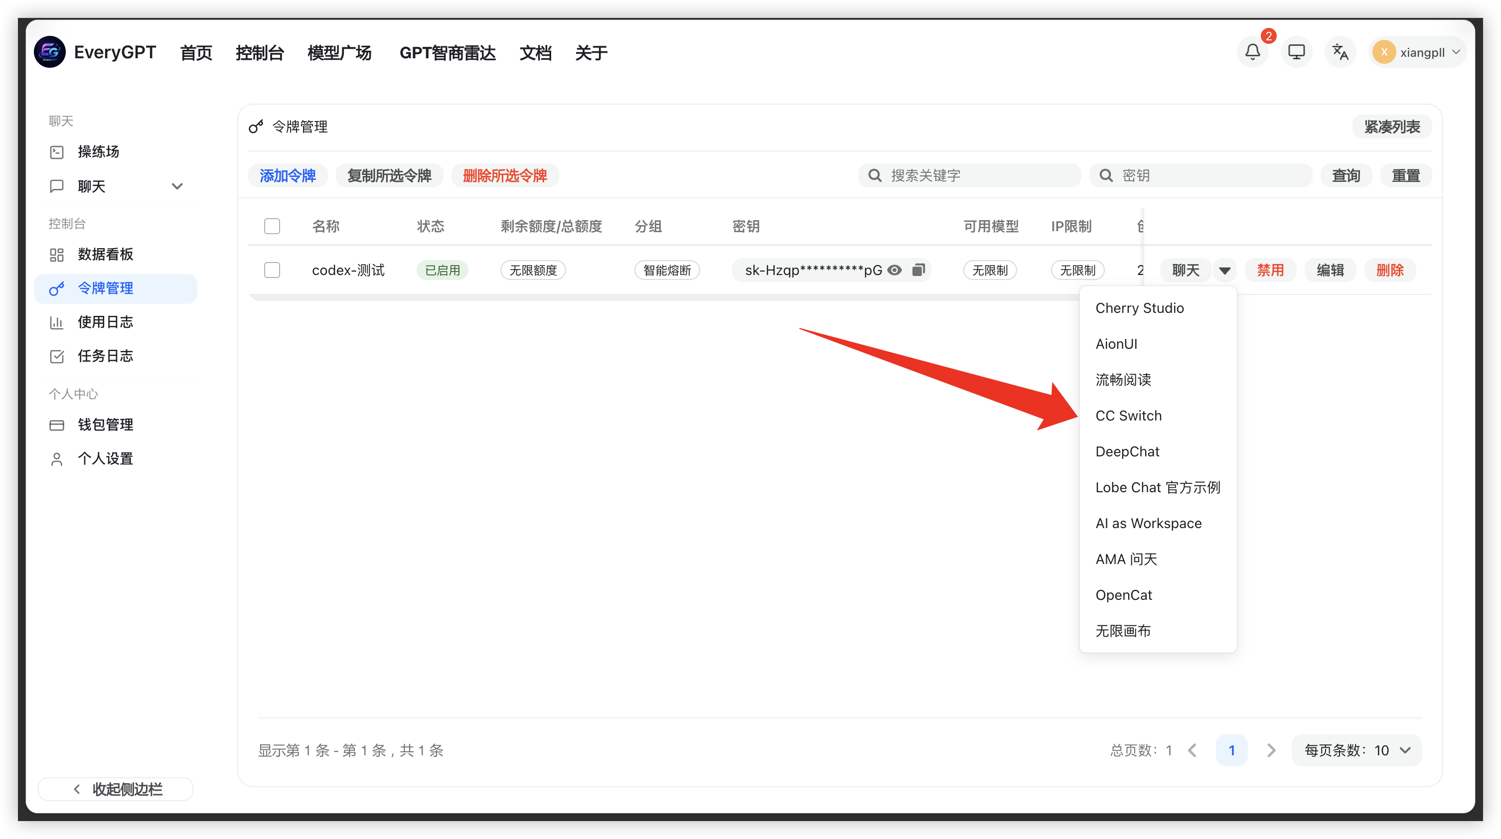Image resolution: width=1501 pixels, height=839 pixels.
Task: Open the 每页条数 10 selector
Action: click(1357, 750)
